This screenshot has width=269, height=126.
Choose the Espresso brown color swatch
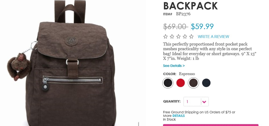tap(193, 83)
